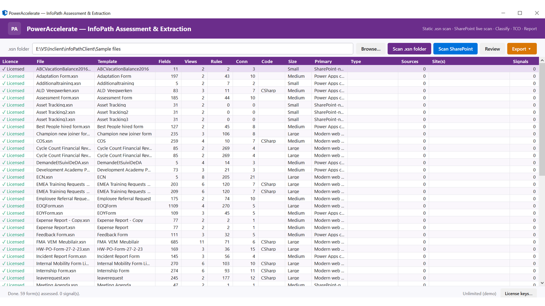Select DemandeEtSuiviDeDA.xsn file
Screen dimensions: 545x306
pyautogui.click(x=62, y=163)
